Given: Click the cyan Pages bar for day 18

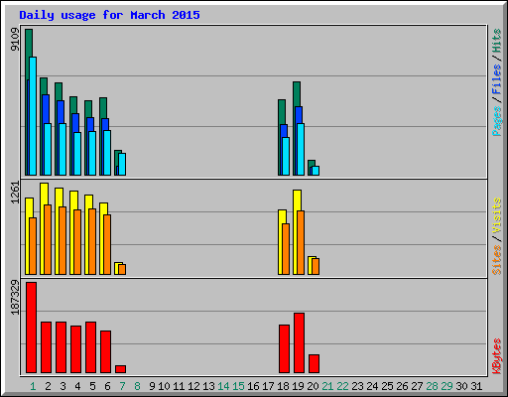Looking at the screenshot, I should (x=286, y=156).
